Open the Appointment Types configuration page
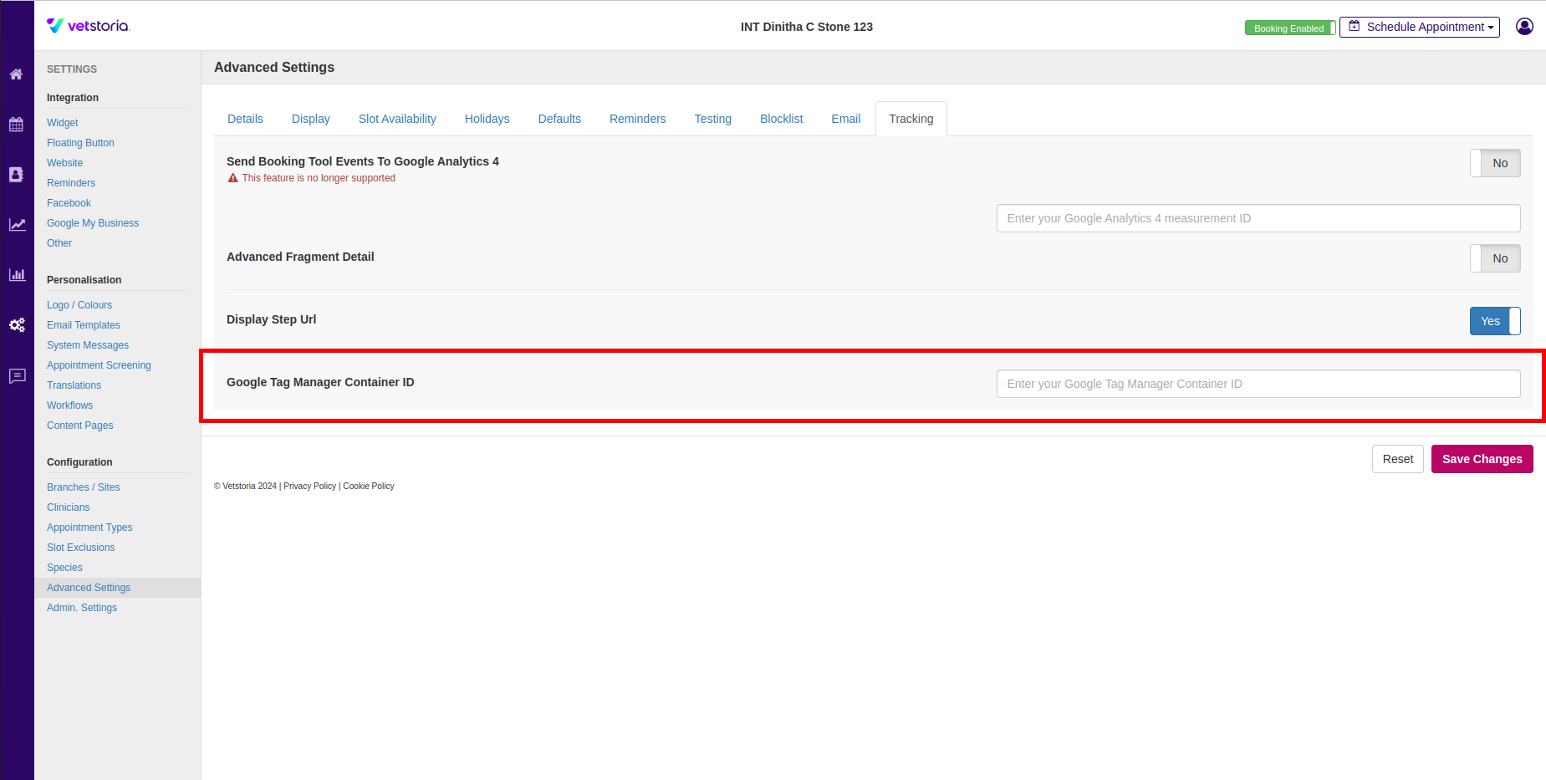The height and width of the screenshot is (780, 1546). [x=89, y=527]
